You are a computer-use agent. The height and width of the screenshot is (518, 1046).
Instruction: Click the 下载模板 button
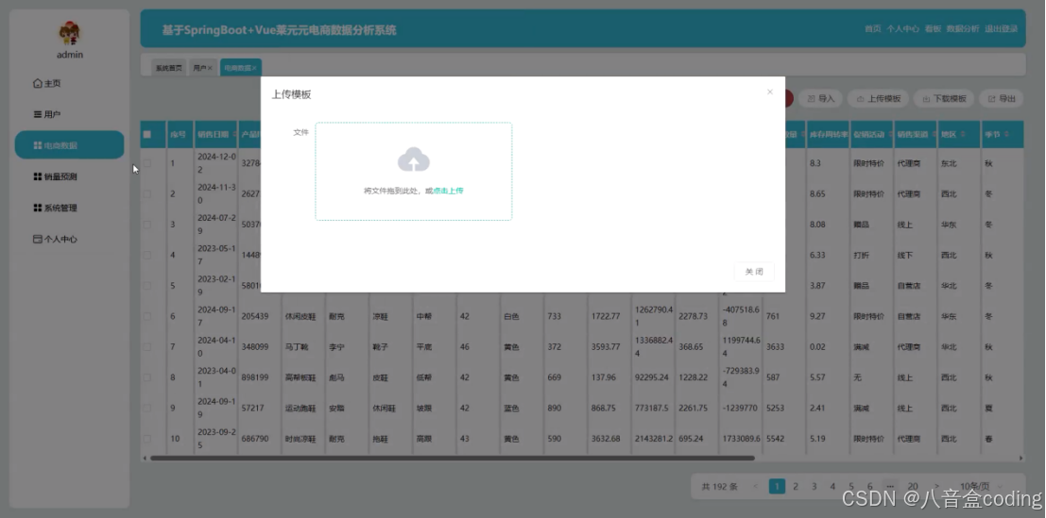[x=943, y=98]
